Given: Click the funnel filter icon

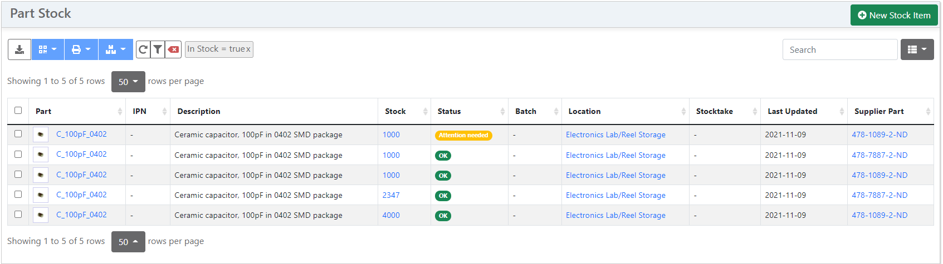Looking at the screenshot, I should point(158,49).
